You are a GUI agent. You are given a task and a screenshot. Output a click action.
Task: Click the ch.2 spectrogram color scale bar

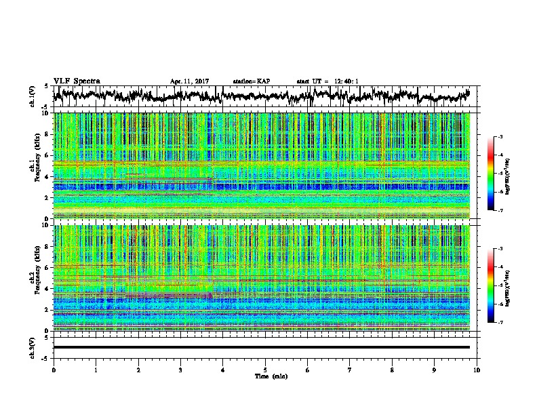coord(490,285)
